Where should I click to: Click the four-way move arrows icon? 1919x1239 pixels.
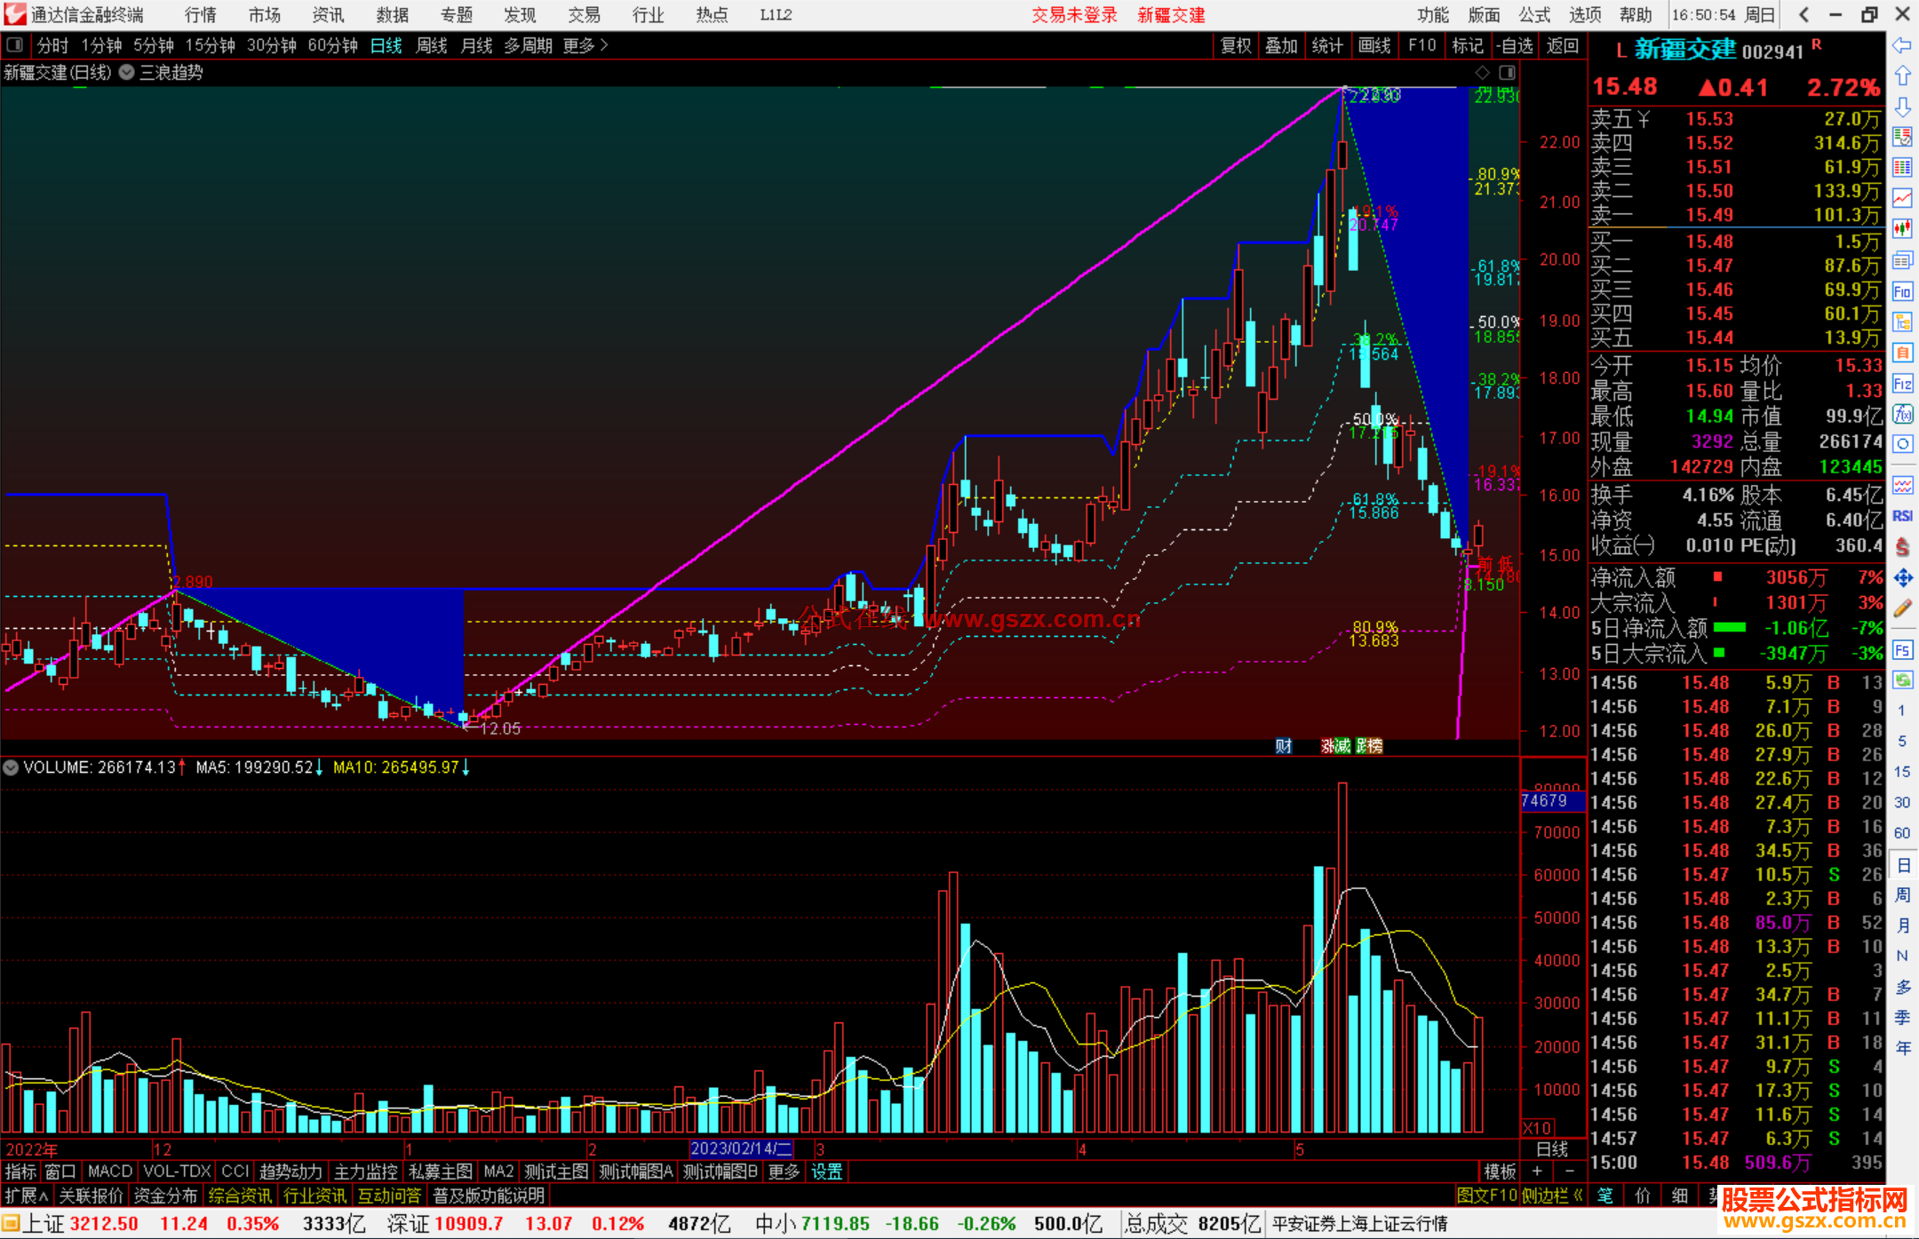click(x=1902, y=578)
